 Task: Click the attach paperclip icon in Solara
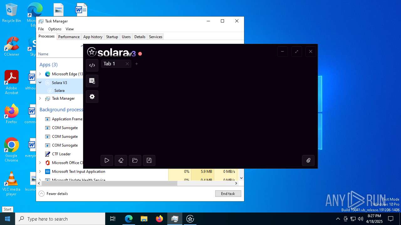pos(308,160)
